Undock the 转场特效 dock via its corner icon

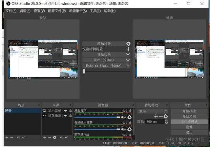tap(167, 105)
